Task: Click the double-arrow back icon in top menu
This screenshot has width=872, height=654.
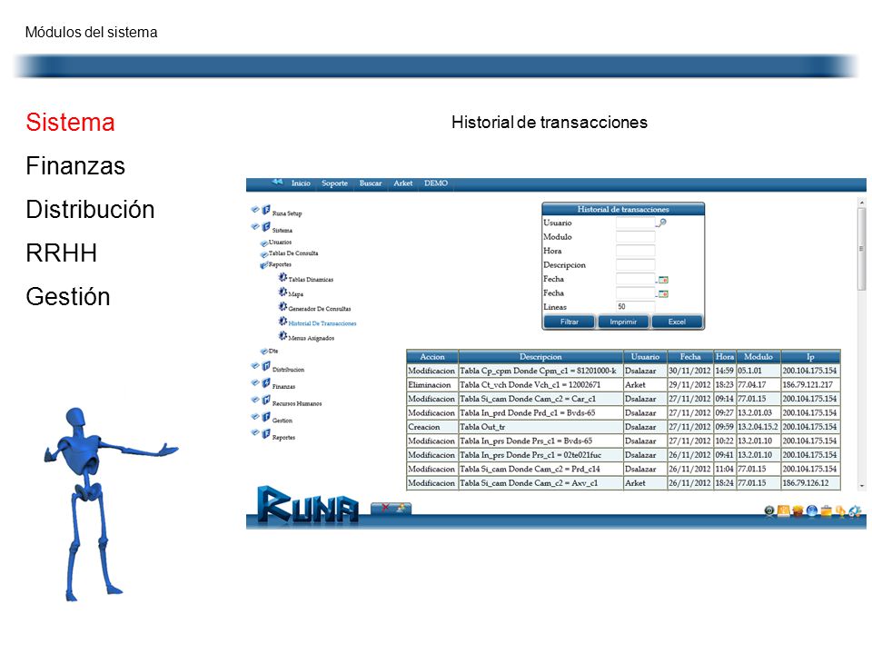Action: [277, 182]
